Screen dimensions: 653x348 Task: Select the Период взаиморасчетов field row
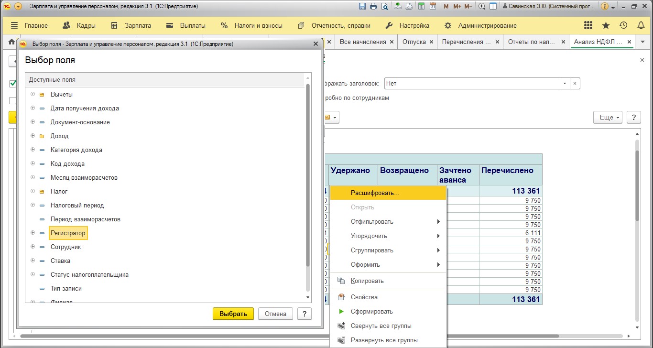[x=164, y=219]
